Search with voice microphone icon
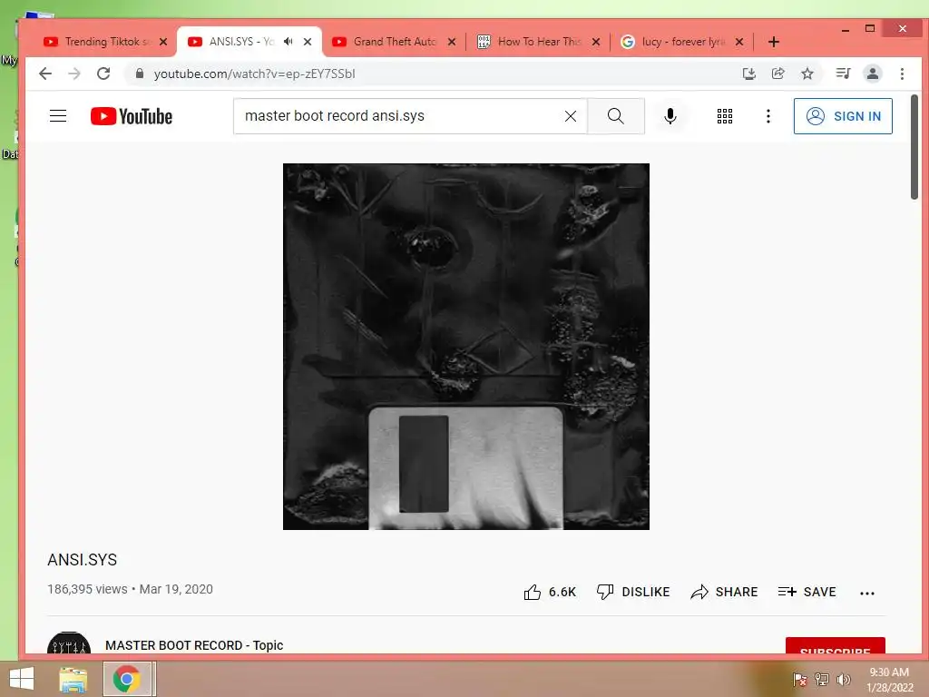The width and height of the screenshot is (929, 697). pyautogui.click(x=670, y=116)
